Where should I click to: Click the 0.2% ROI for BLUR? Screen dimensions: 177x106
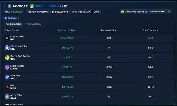pos(109,87)
